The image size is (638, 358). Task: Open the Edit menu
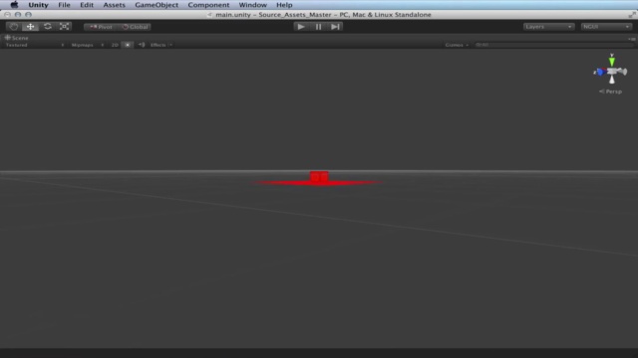coord(87,5)
